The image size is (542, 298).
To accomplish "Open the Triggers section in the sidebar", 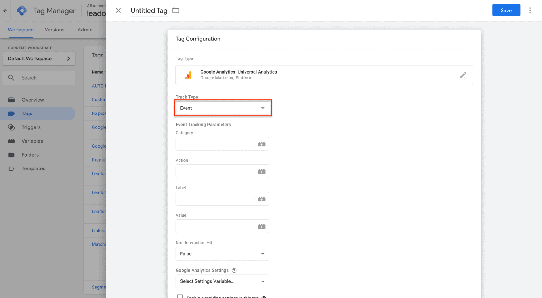I will [31, 127].
